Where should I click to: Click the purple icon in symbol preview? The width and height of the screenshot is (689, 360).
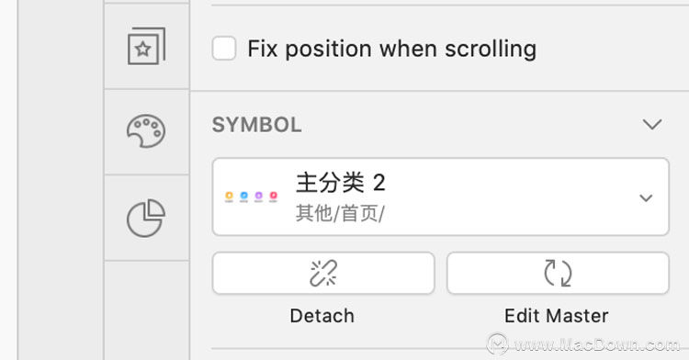(x=259, y=197)
